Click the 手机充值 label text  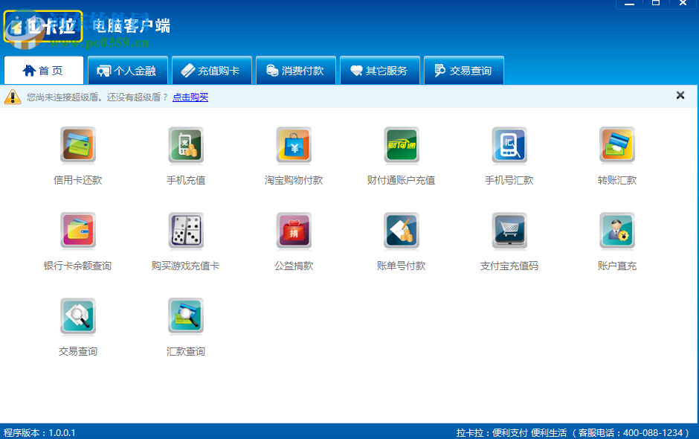(x=186, y=180)
